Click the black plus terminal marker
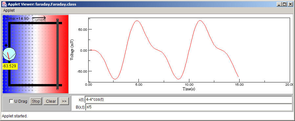Viewport: 295px width, 121px height. [6, 45]
